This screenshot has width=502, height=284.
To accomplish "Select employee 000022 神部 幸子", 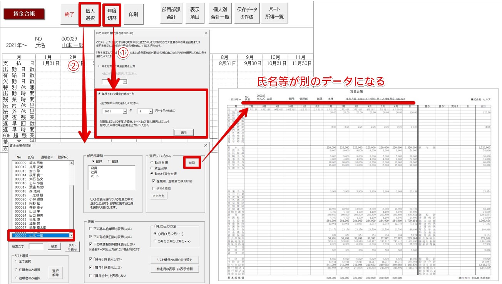I will pyautogui.click(x=41, y=208).
